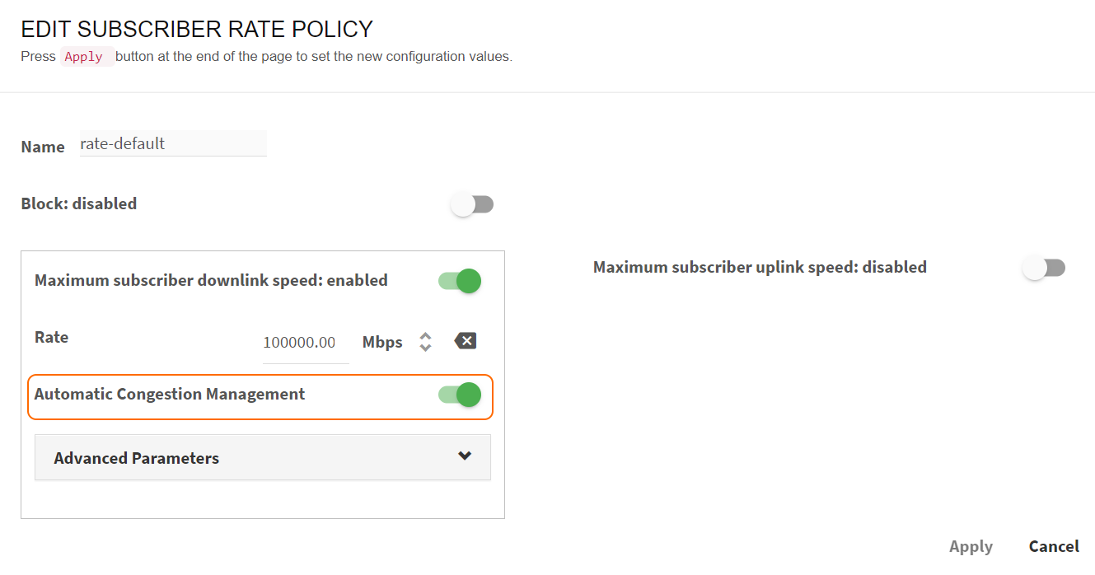
Task: Click the Block: disabled label
Action: click(x=79, y=203)
